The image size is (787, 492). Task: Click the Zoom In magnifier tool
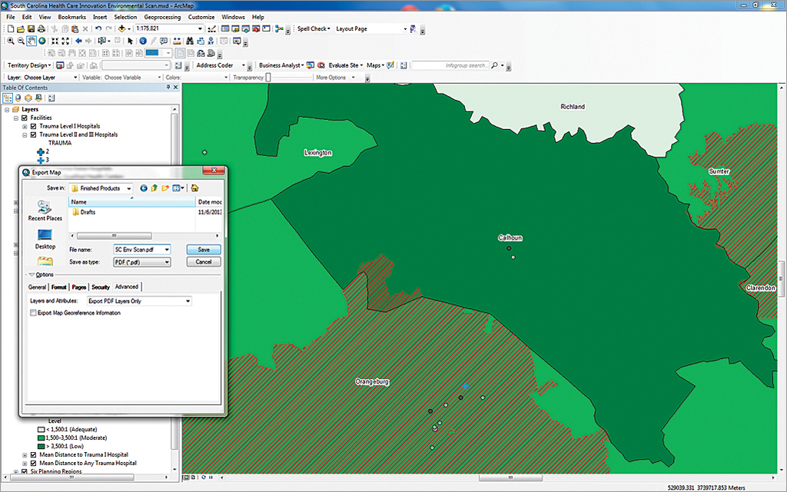(10, 41)
